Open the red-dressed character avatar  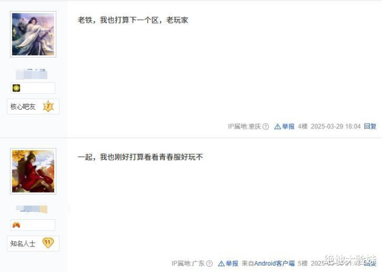pyautogui.click(x=33, y=171)
